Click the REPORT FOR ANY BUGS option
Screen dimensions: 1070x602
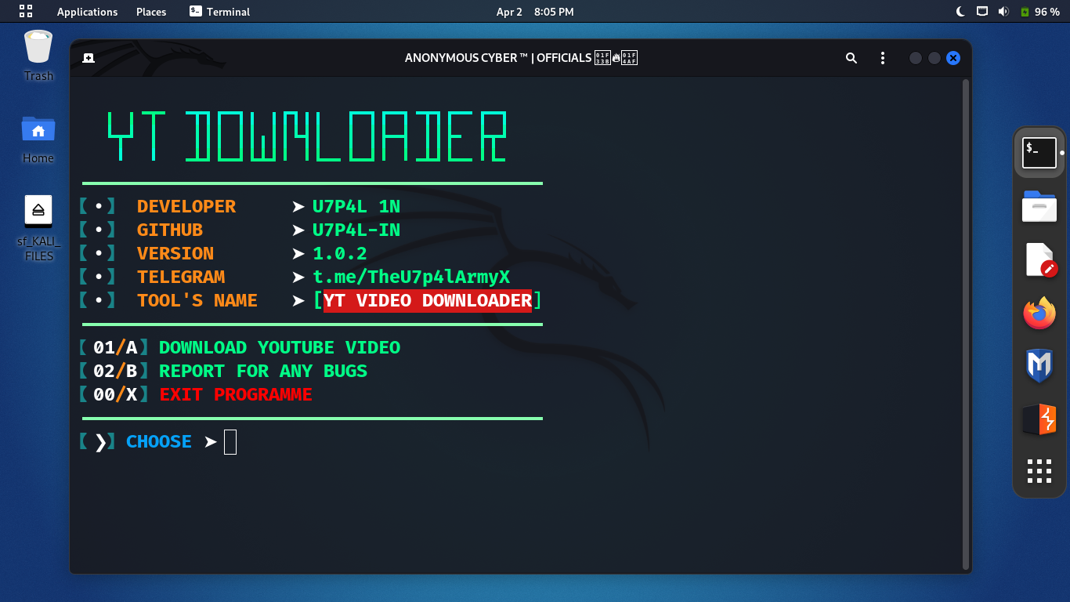point(263,372)
